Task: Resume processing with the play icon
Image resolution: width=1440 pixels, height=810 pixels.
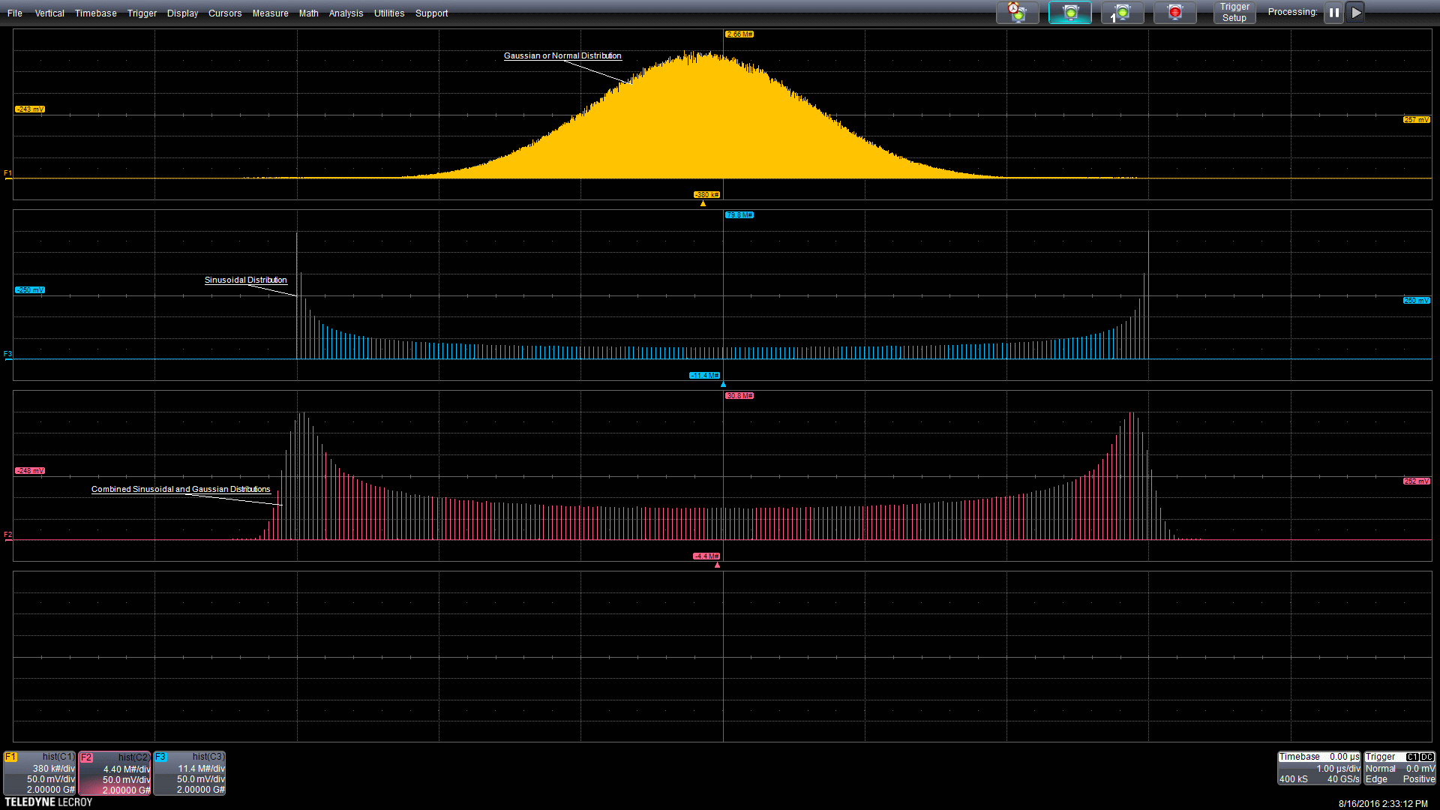Action: (1356, 13)
